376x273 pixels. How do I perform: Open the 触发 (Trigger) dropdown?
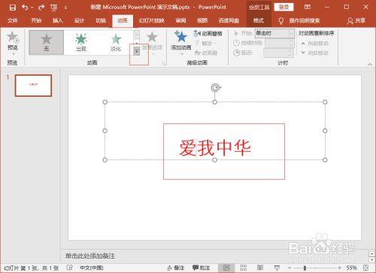coord(205,44)
